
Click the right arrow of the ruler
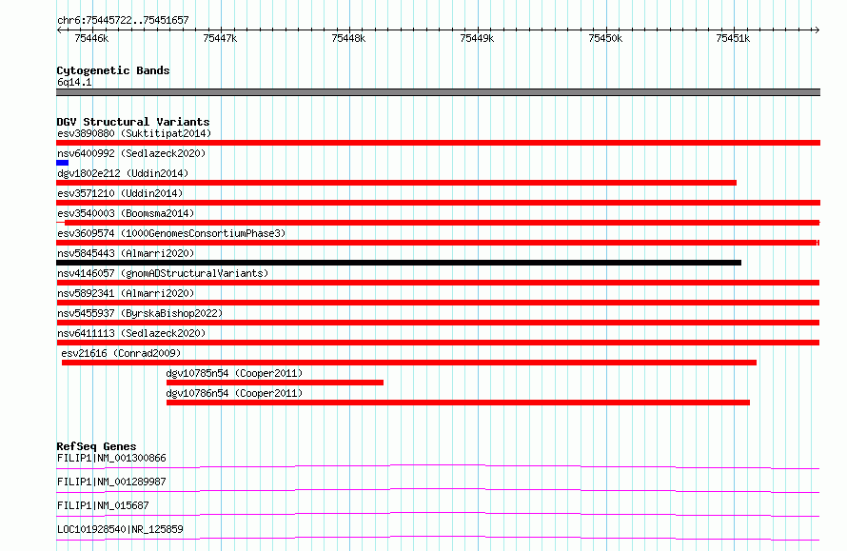pyautogui.click(x=817, y=30)
